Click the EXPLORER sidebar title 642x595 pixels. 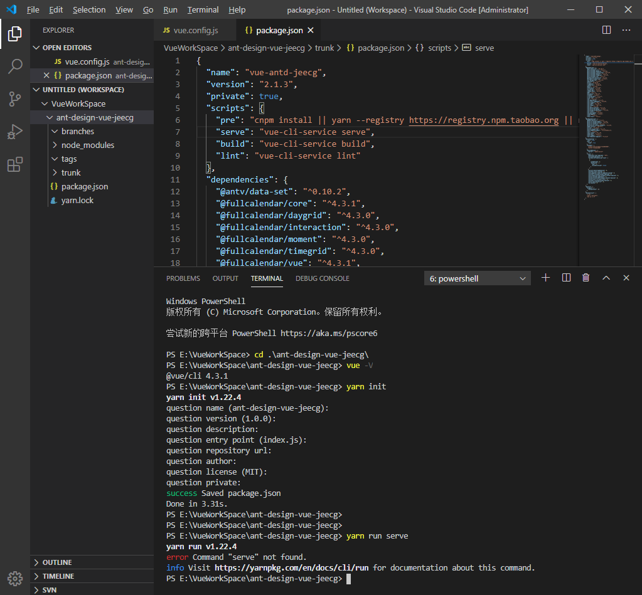click(58, 30)
